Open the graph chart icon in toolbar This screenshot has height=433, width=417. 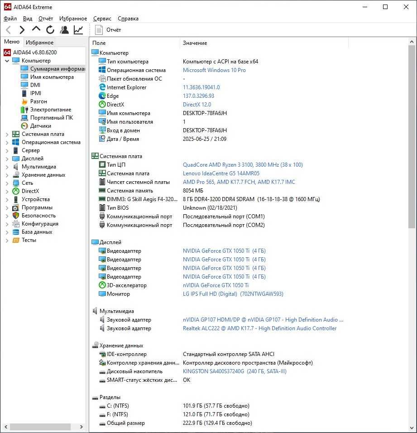[78, 30]
